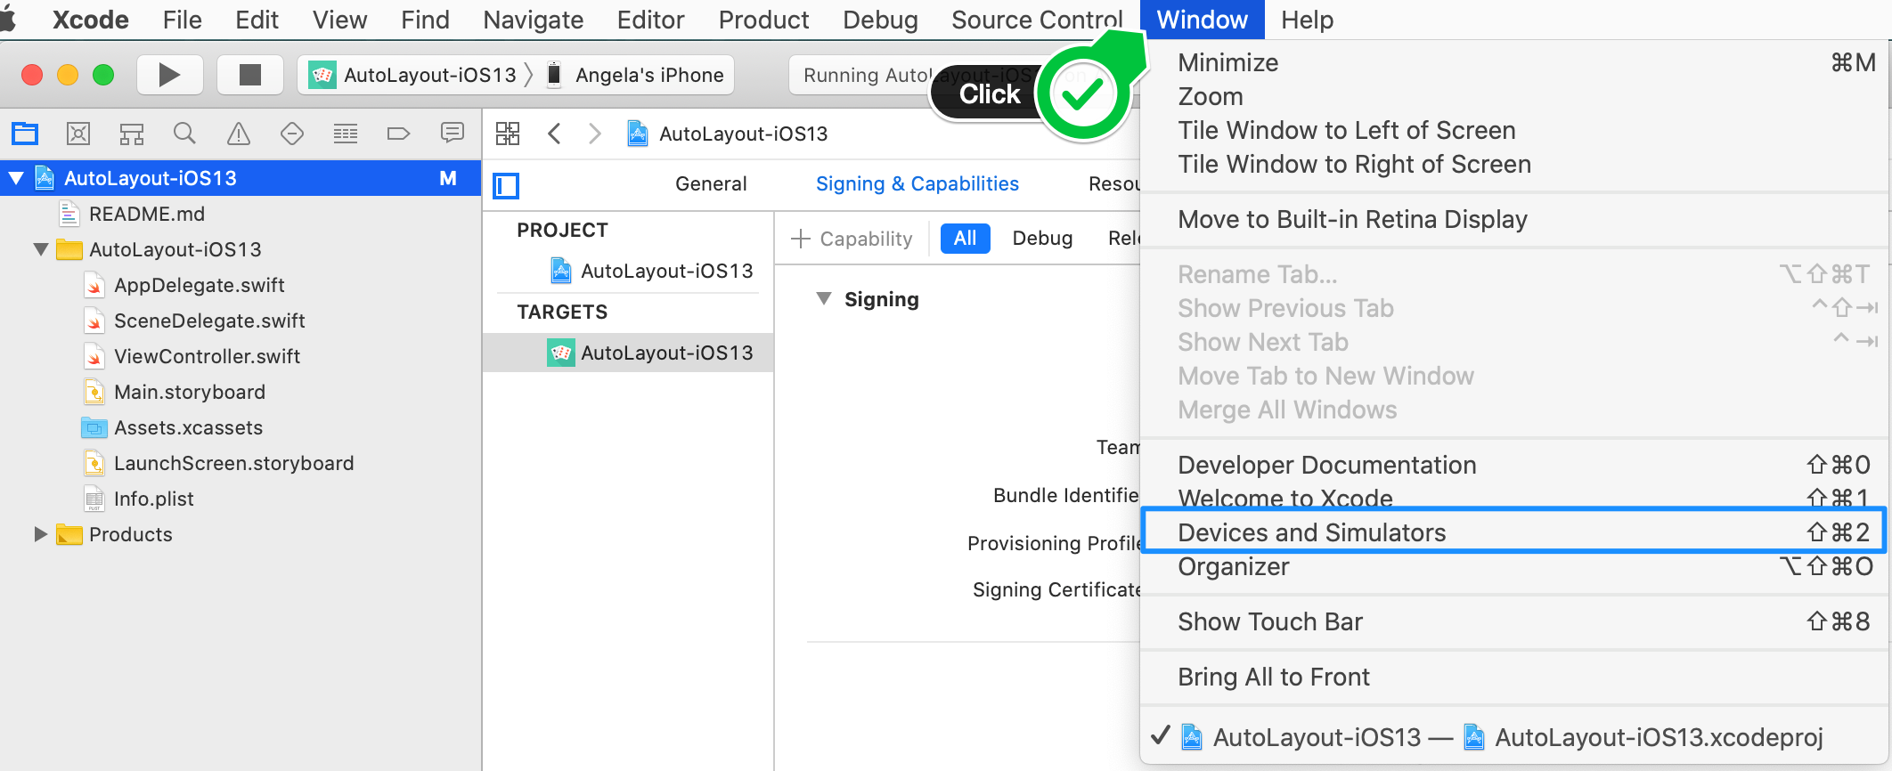Open Assets.xcassets

point(241,427)
